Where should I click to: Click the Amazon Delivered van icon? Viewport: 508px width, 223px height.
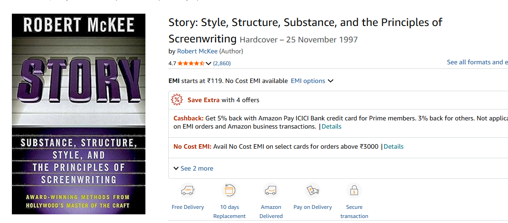271,190
